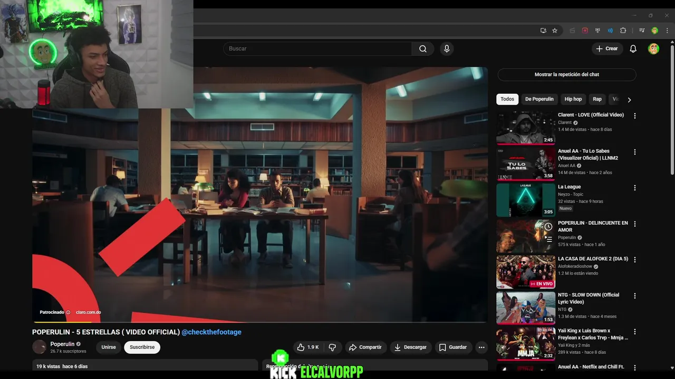Open the notifications bell

[x=633, y=48]
